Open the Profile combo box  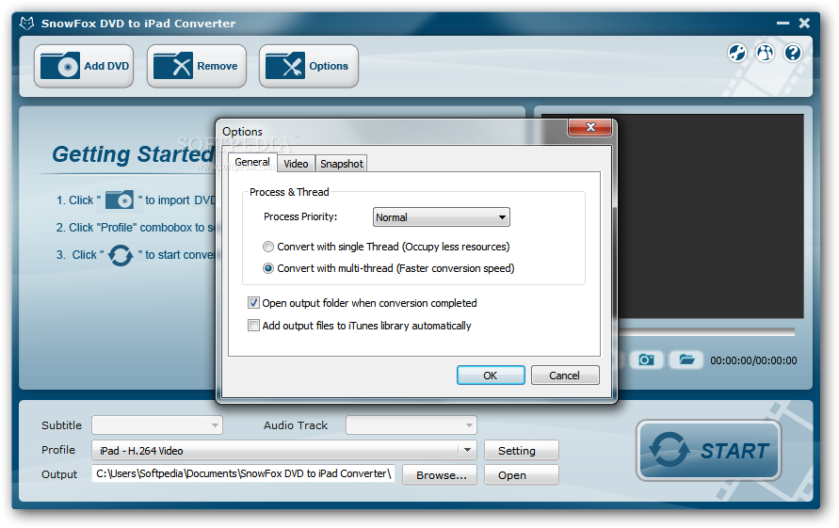click(284, 451)
